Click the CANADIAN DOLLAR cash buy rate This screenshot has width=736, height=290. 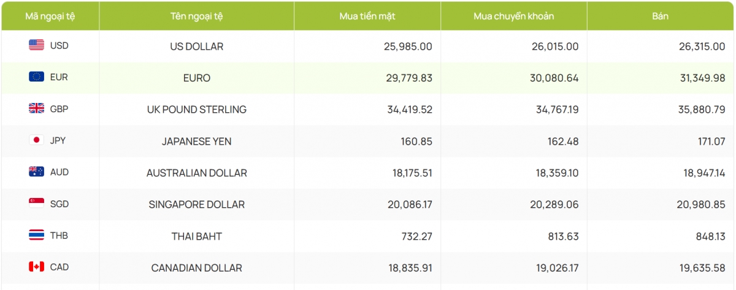tap(405, 268)
